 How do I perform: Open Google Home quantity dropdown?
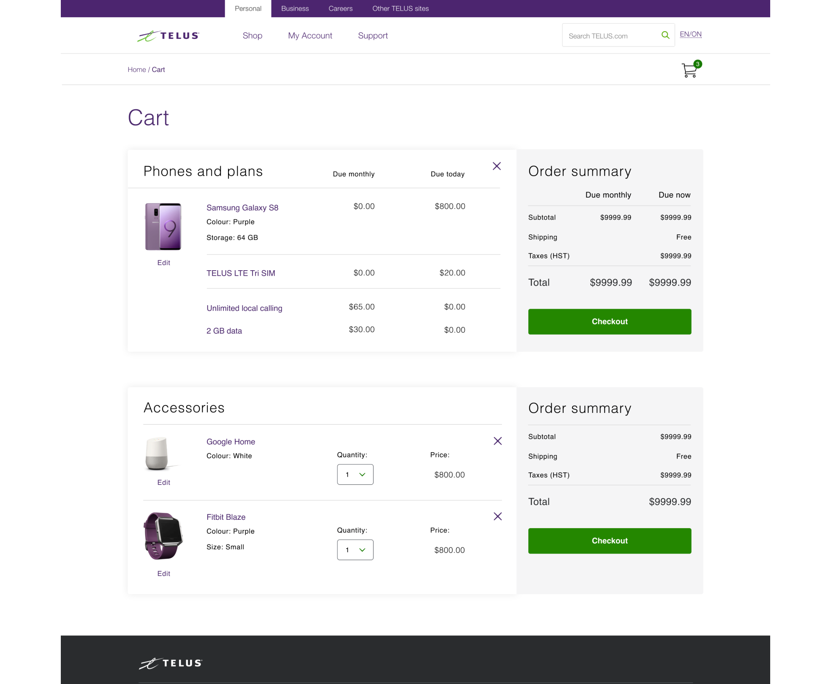355,475
